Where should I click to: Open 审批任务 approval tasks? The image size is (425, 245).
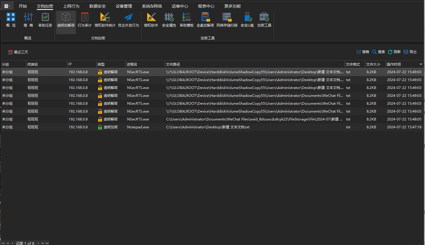[x=45, y=20]
